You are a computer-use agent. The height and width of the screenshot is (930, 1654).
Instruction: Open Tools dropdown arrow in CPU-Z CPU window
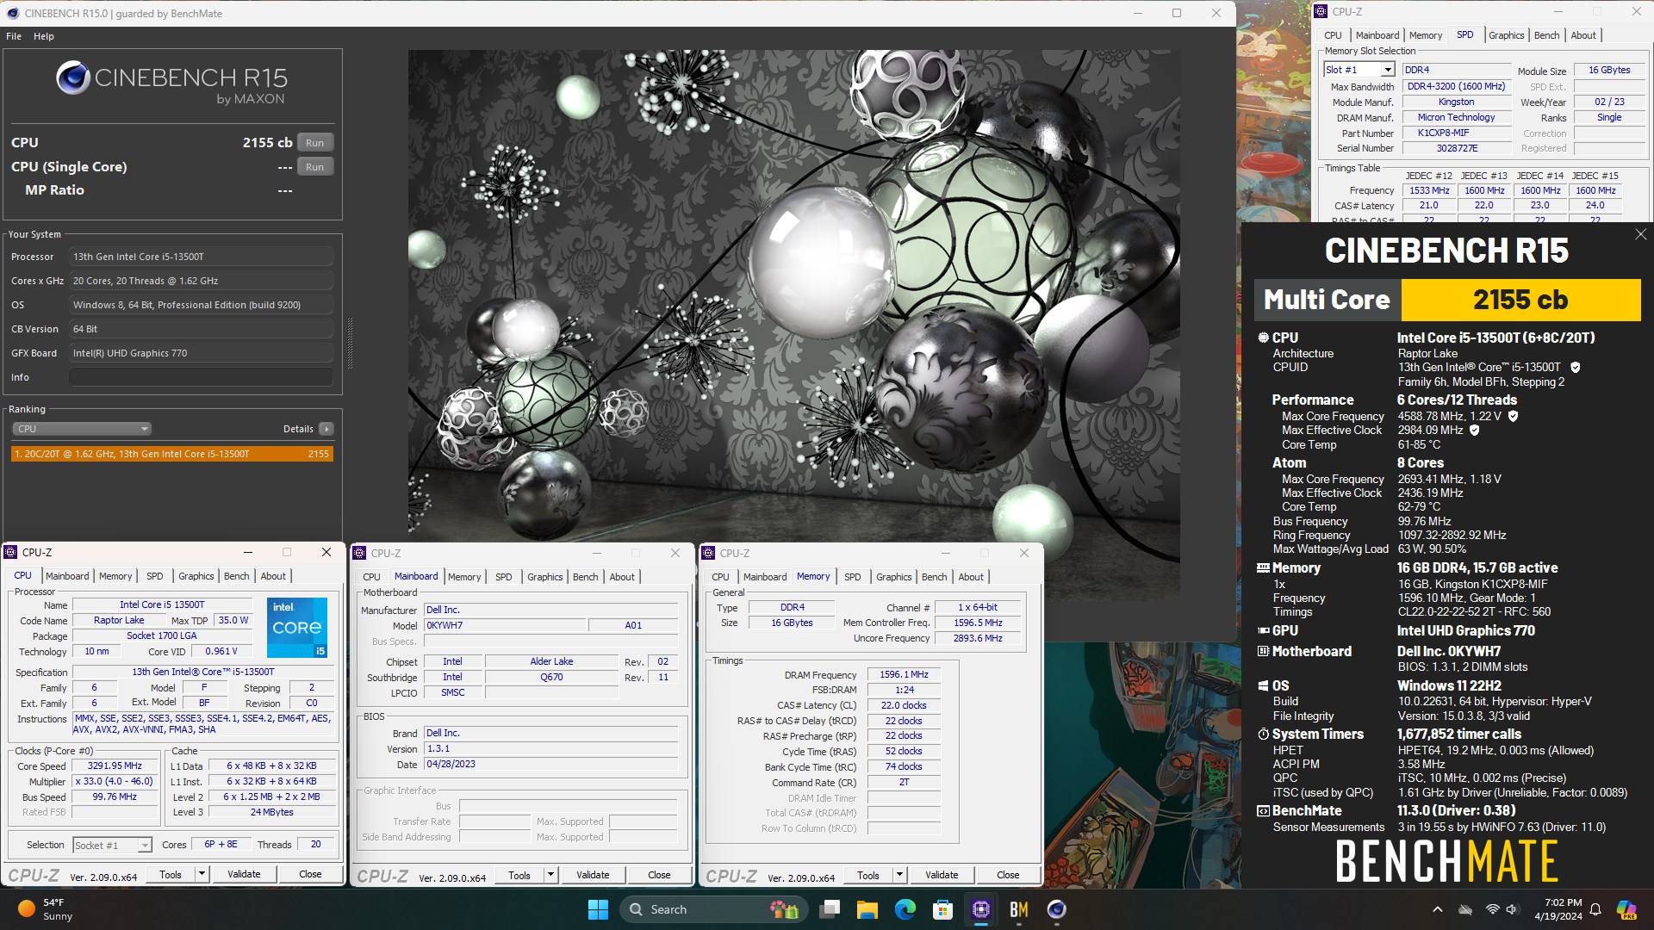(x=202, y=874)
